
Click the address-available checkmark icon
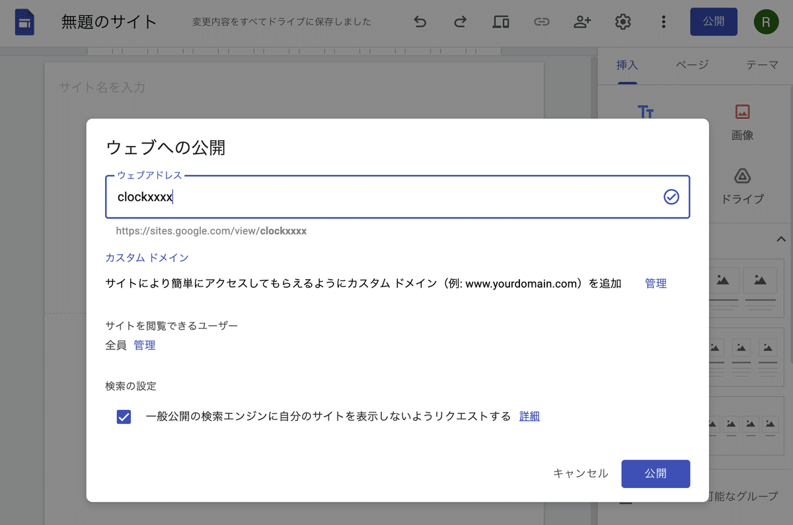(671, 197)
